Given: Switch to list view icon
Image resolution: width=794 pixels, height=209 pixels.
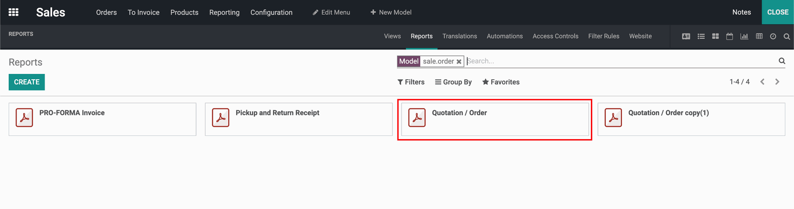Looking at the screenshot, I should (x=701, y=36).
